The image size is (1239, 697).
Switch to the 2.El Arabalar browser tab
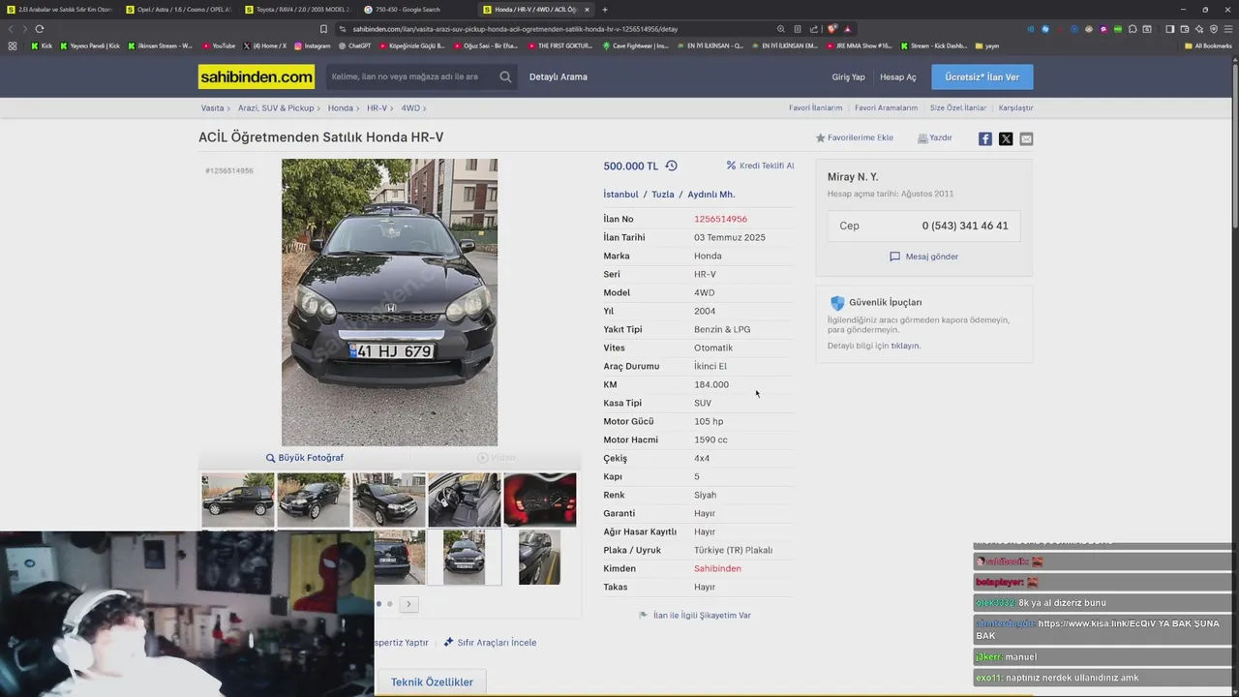[x=60, y=10]
